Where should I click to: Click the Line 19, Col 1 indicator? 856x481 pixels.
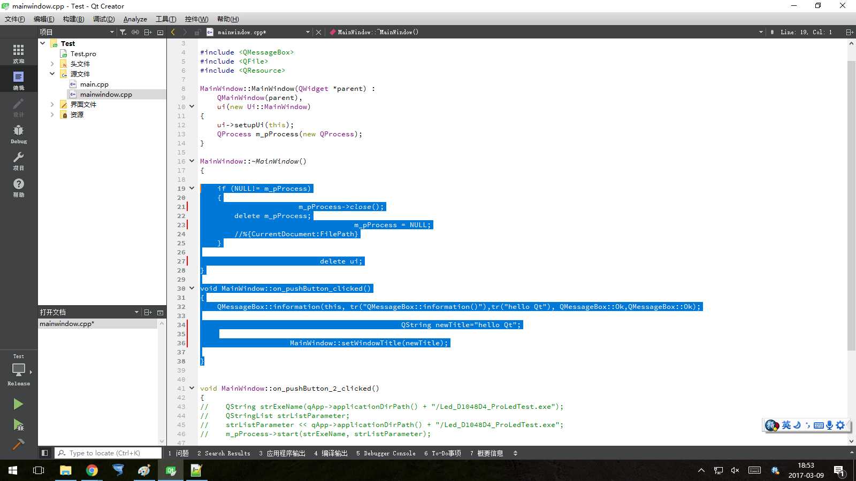point(806,32)
